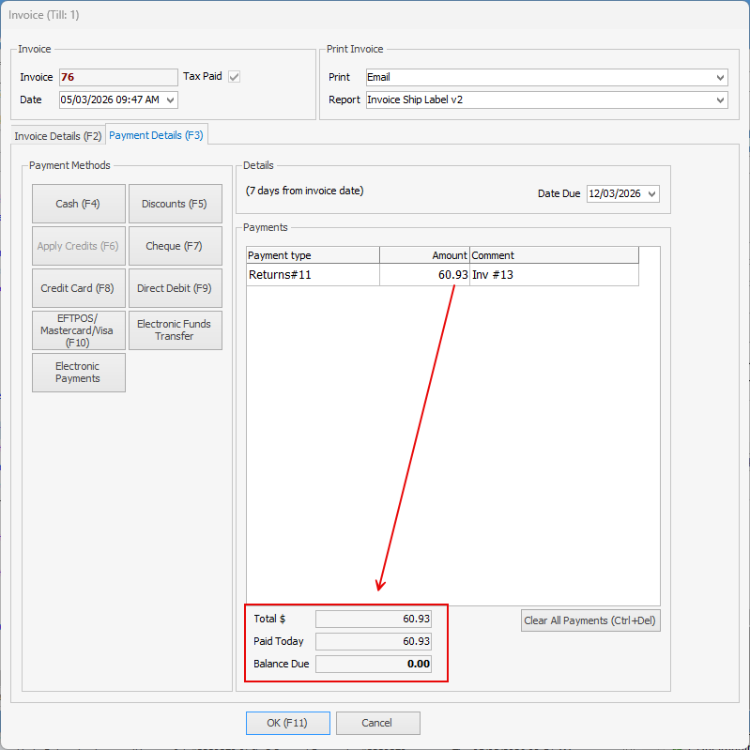Click the Paid Today field
The height and width of the screenshot is (750, 750).
click(x=373, y=641)
